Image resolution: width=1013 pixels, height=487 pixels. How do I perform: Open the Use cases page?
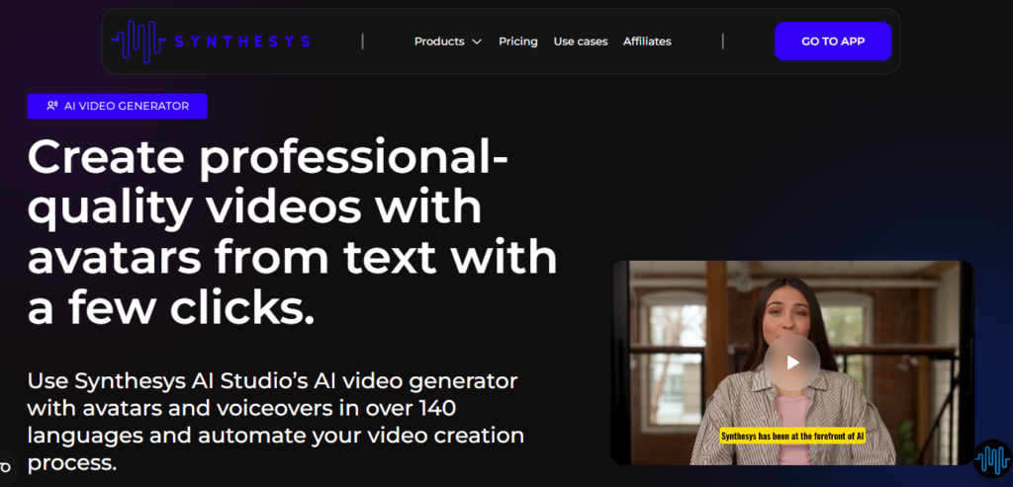pyautogui.click(x=580, y=41)
